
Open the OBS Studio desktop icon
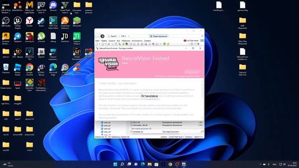tap(6, 22)
